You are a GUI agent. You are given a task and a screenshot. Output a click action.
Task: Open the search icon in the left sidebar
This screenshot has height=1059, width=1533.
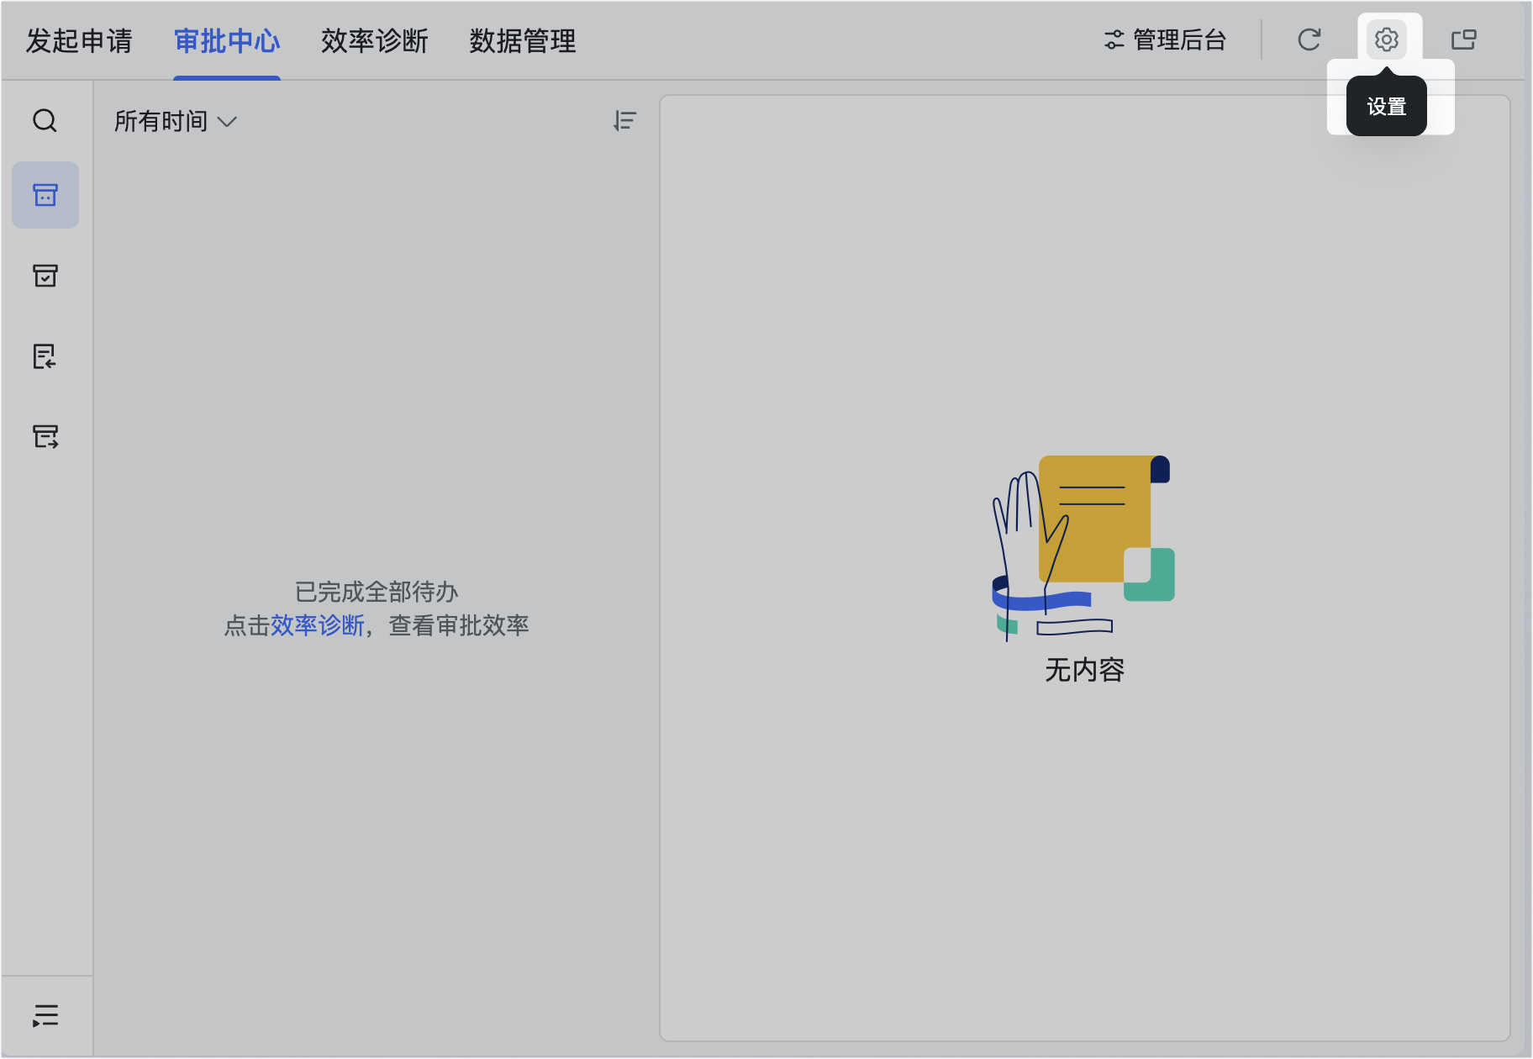click(45, 121)
